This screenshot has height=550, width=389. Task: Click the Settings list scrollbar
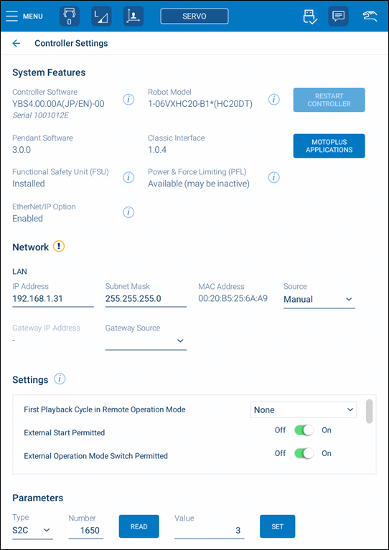[x=369, y=411]
